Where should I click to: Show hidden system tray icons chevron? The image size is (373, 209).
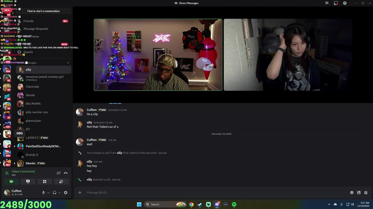pyautogui.click(x=329, y=204)
